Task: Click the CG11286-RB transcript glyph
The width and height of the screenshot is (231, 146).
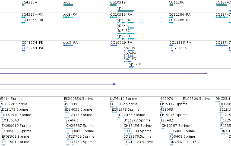Action: coord(171,23)
